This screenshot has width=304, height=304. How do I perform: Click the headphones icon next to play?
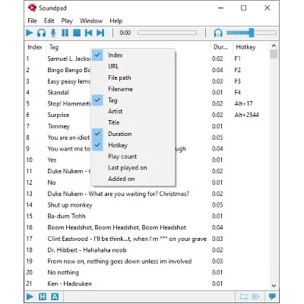(41, 33)
